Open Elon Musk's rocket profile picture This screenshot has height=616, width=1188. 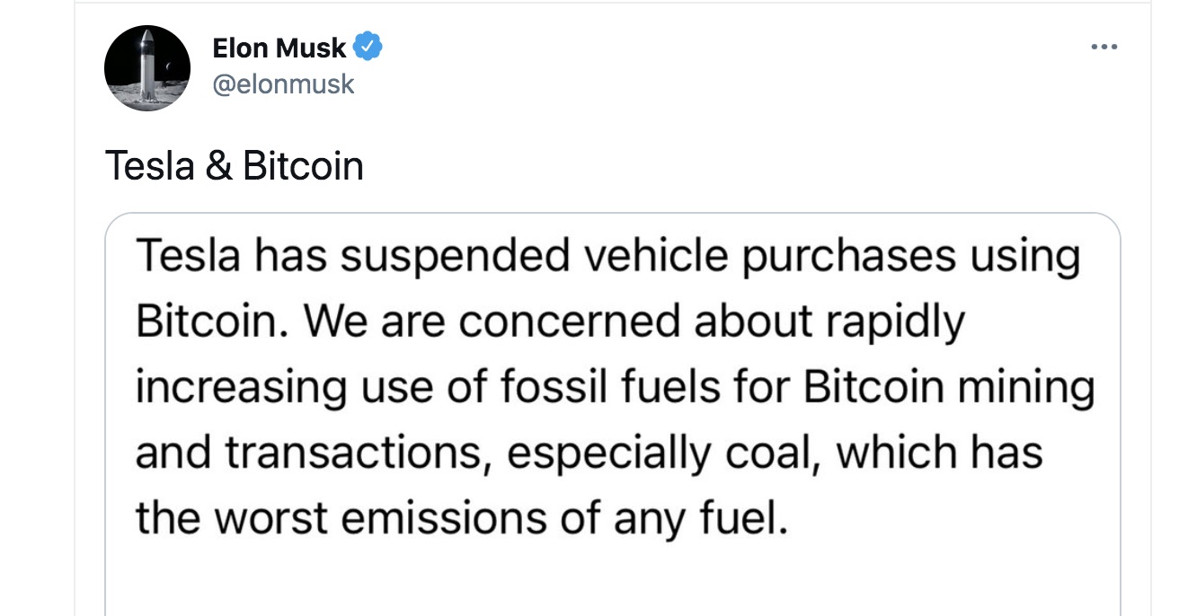coord(147,68)
